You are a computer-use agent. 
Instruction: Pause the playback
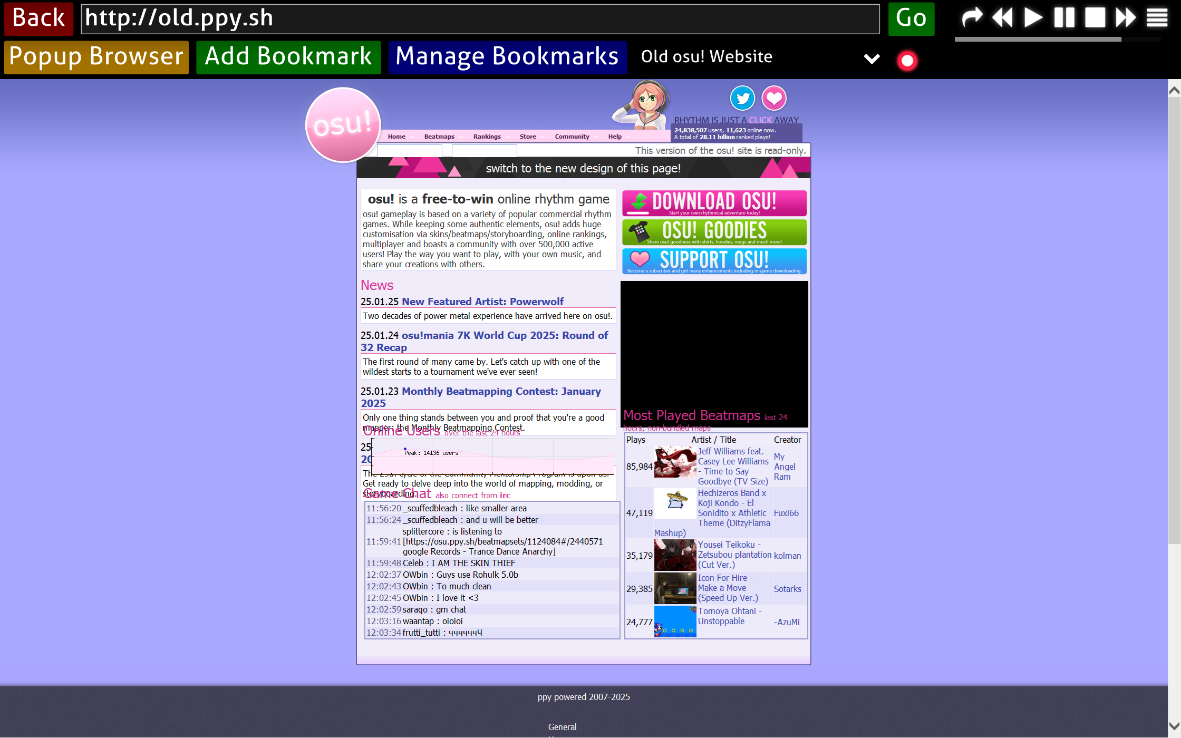pos(1064,17)
